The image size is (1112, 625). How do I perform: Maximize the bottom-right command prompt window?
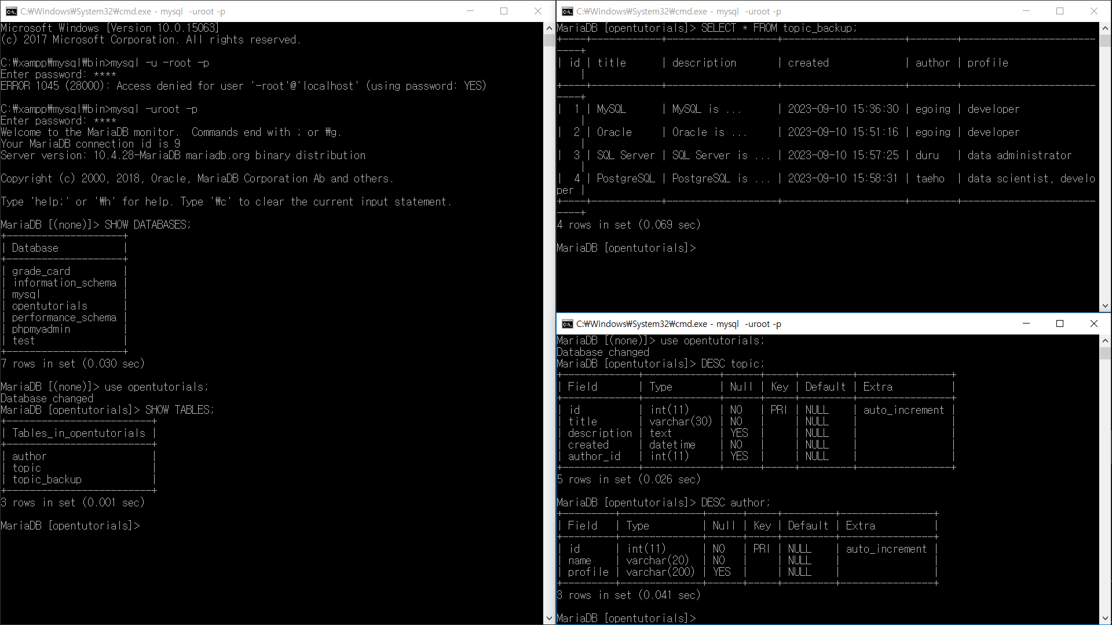pyautogui.click(x=1060, y=323)
